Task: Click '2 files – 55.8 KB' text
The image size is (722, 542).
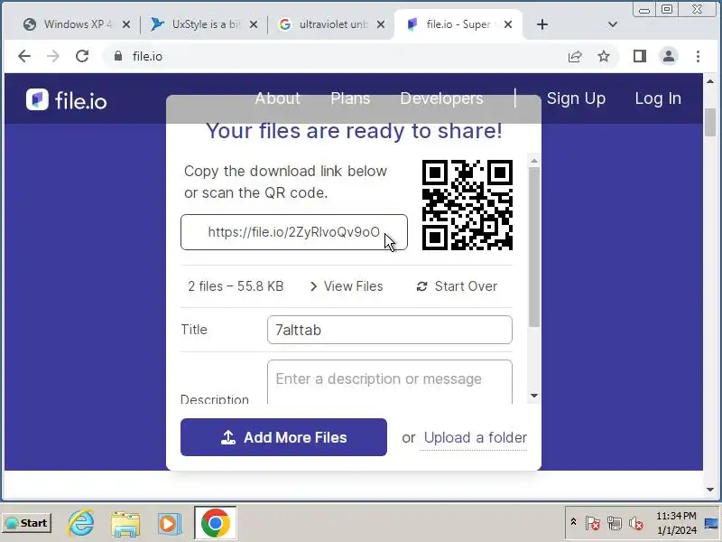Action: point(236,286)
